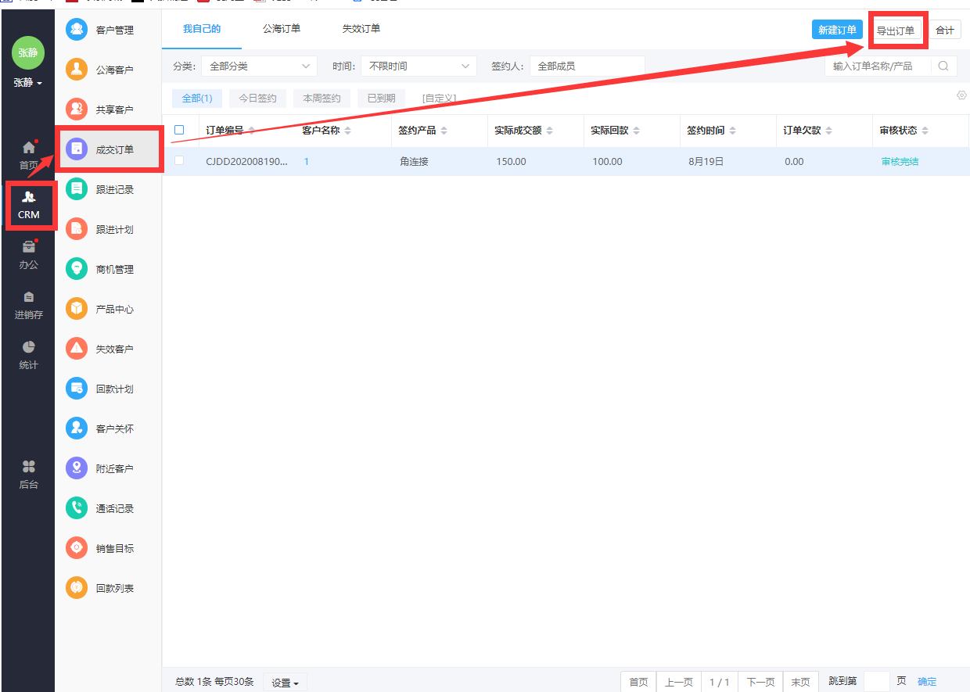
Task: Open 通话记录 phone icon
Action: point(77,508)
